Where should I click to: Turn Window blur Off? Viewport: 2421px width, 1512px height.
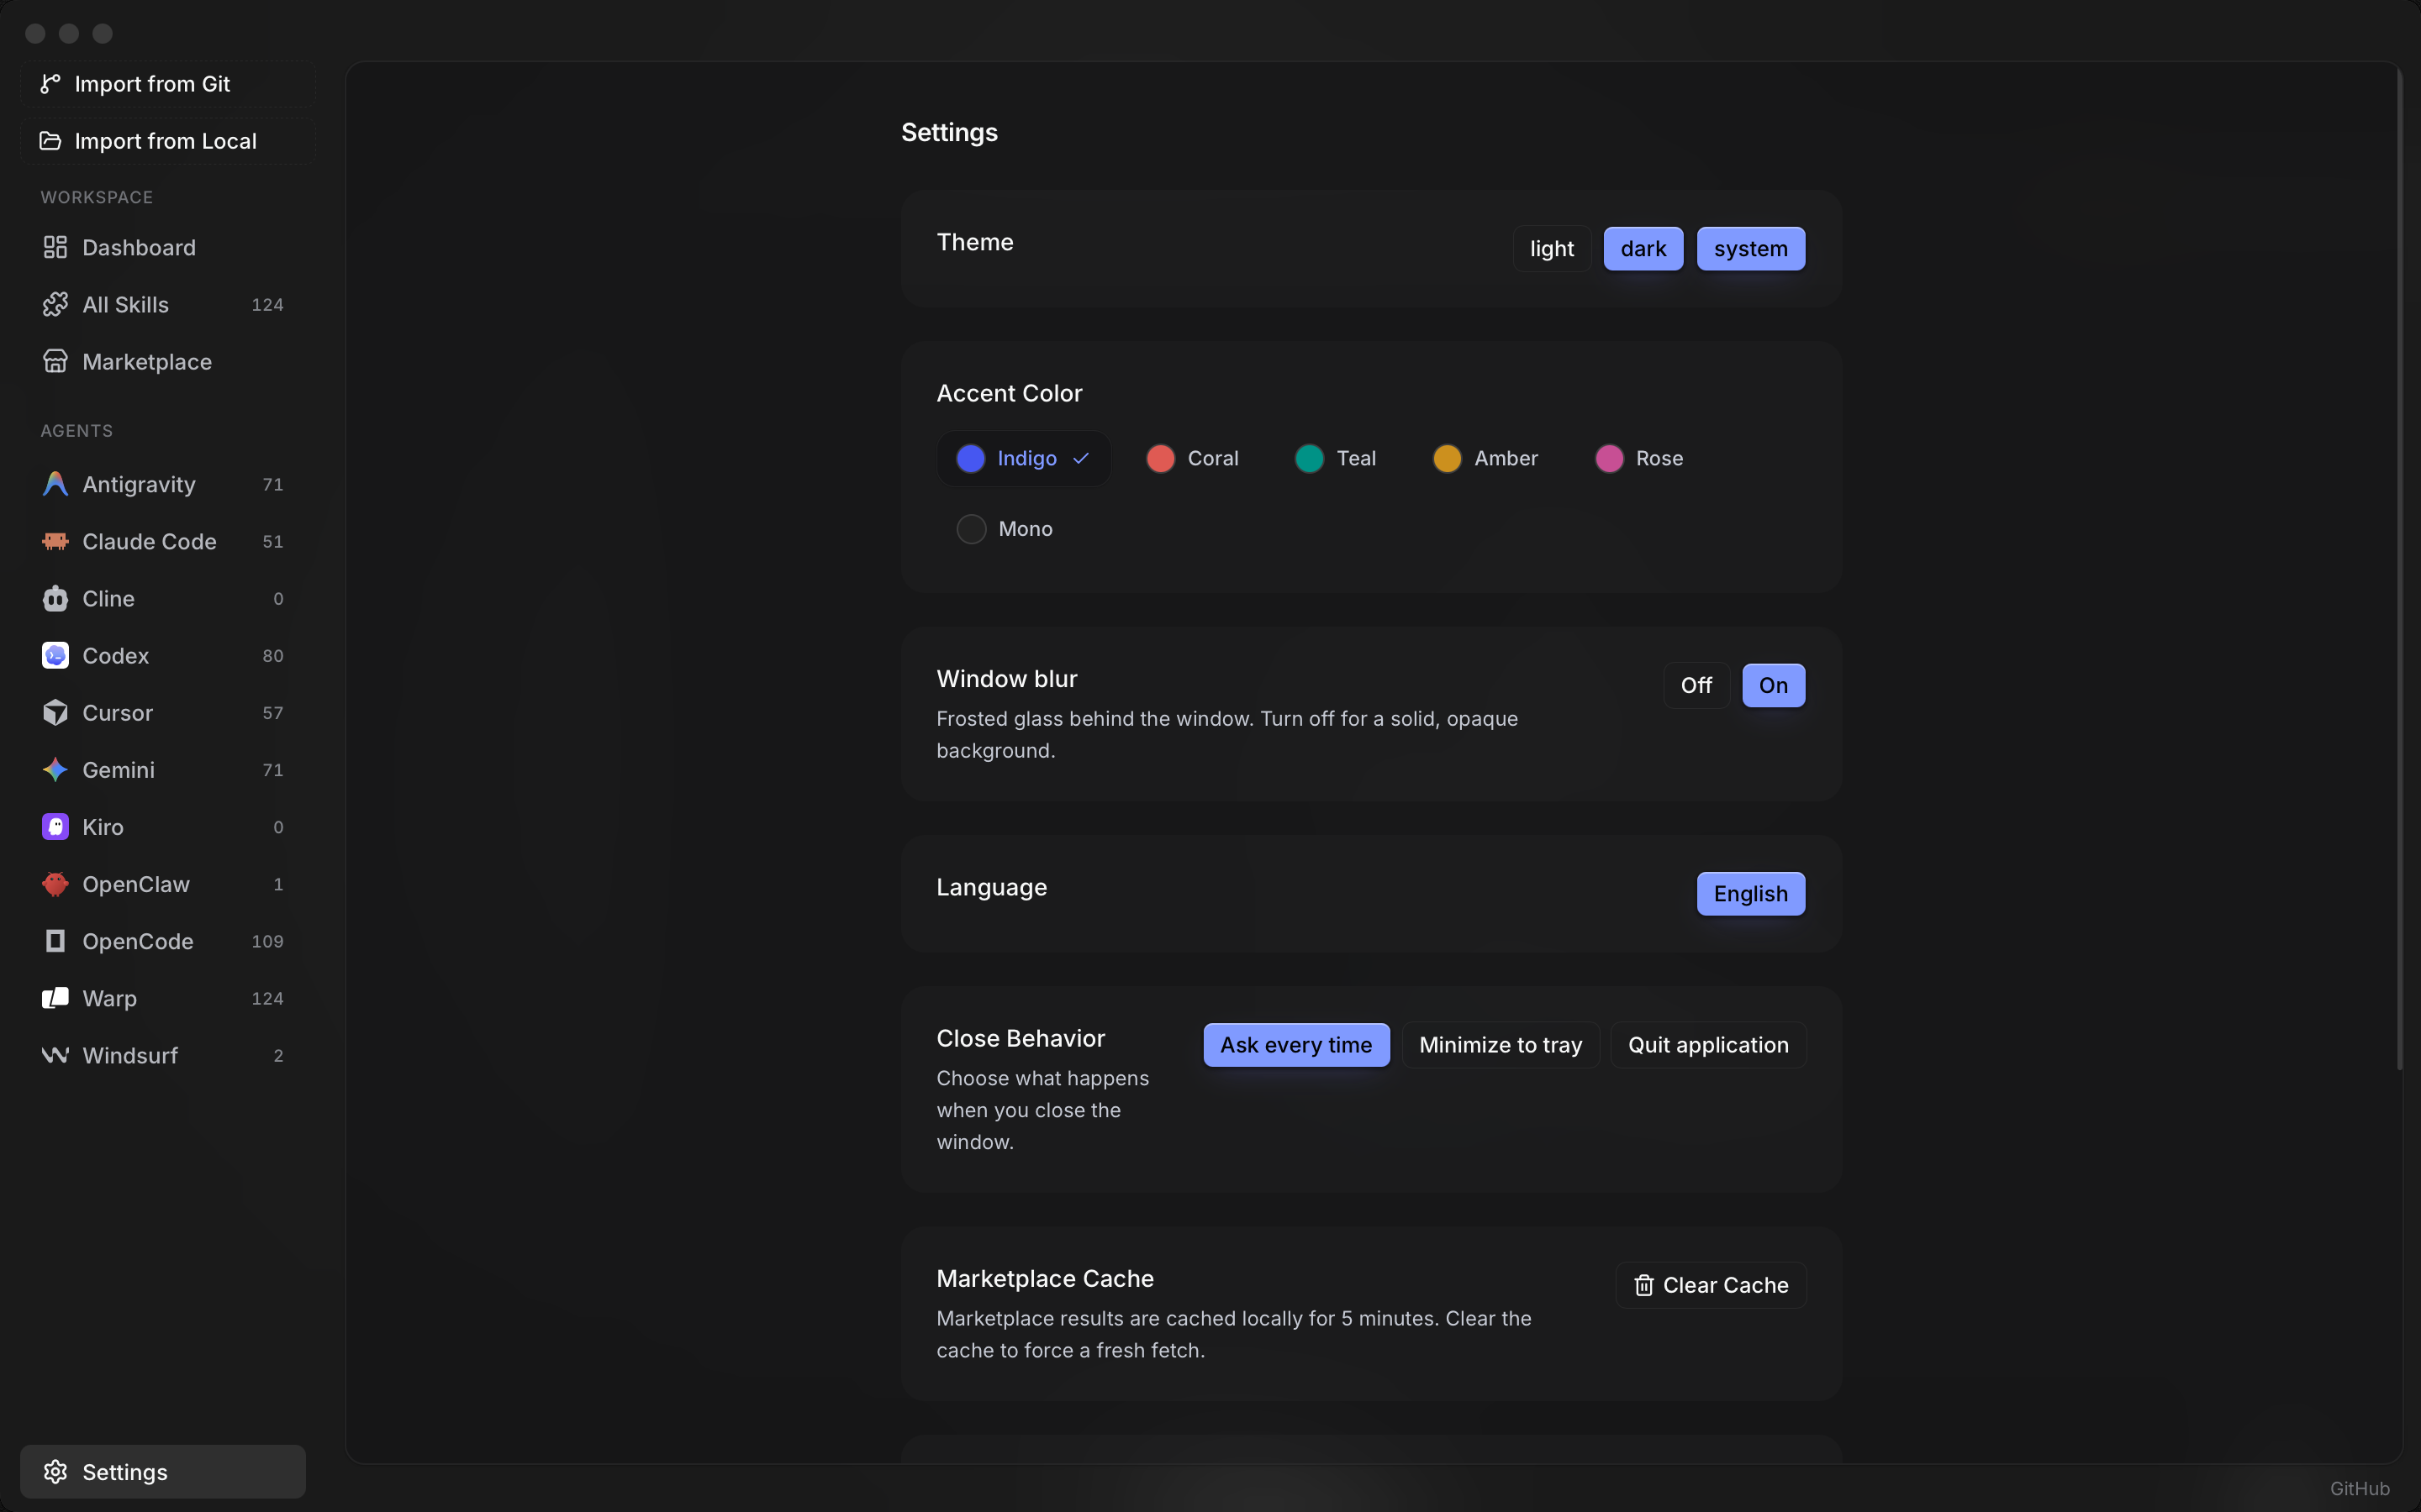click(x=1696, y=685)
